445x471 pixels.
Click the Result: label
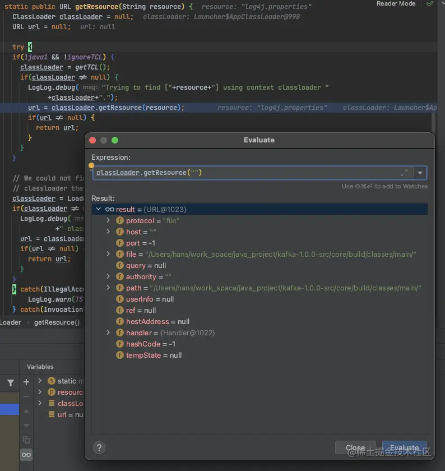[x=103, y=198]
